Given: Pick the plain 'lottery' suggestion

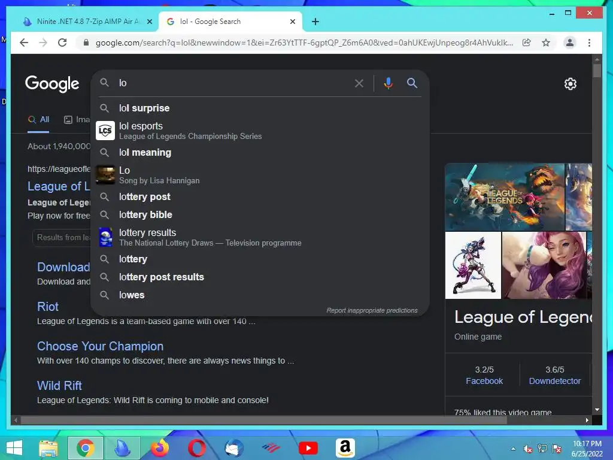Looking at the screenshot, I should [x=260, y=259].
